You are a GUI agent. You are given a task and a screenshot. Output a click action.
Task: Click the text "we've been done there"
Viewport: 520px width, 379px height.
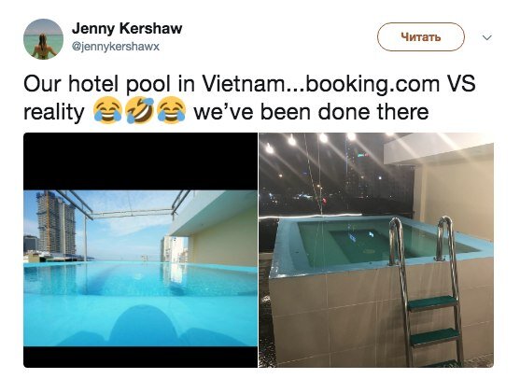[x=311, y=112]
